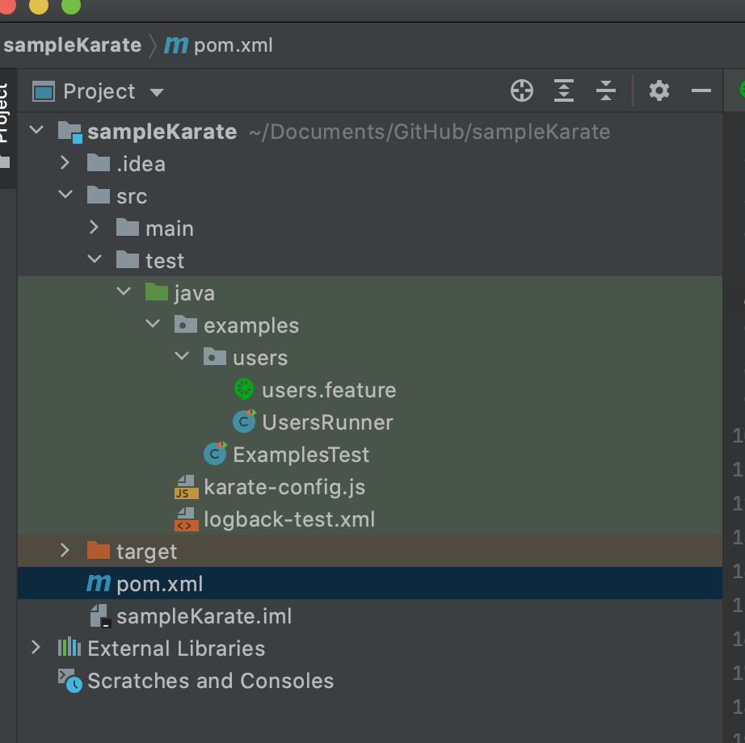Image resolution: width=745 pixels, height=743 pixels.
Task: Collapse the sampleKarate root node
Action: (x=36, y=129)
